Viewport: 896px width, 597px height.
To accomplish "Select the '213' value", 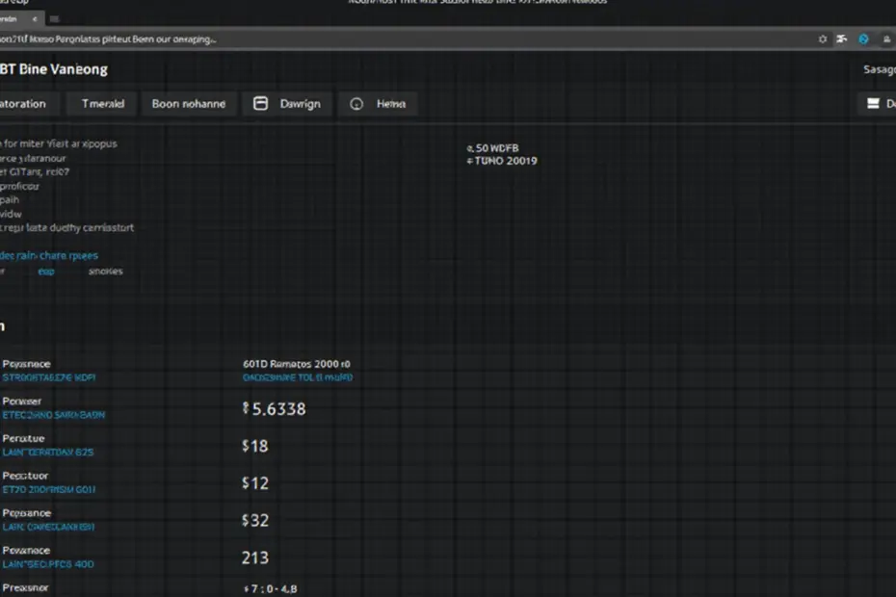I will 255,558.
